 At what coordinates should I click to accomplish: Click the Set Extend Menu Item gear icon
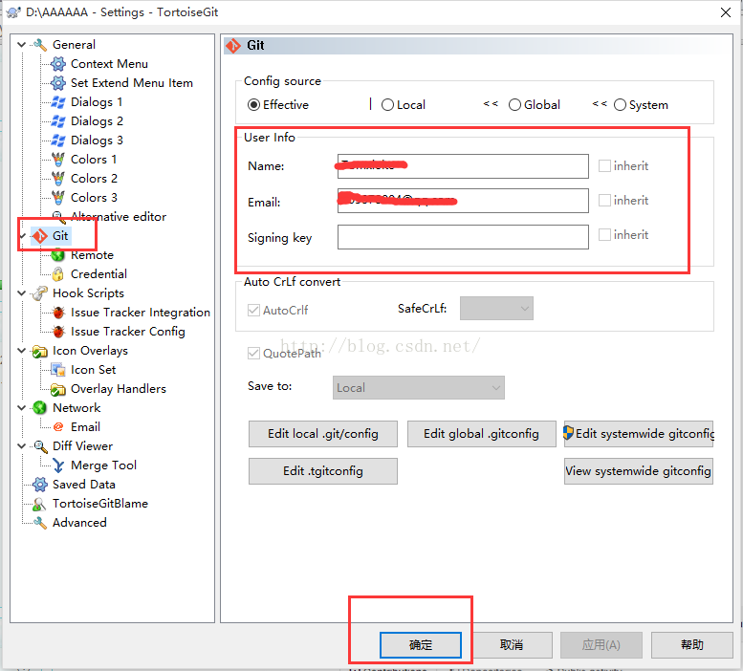[x=57, y=83]
